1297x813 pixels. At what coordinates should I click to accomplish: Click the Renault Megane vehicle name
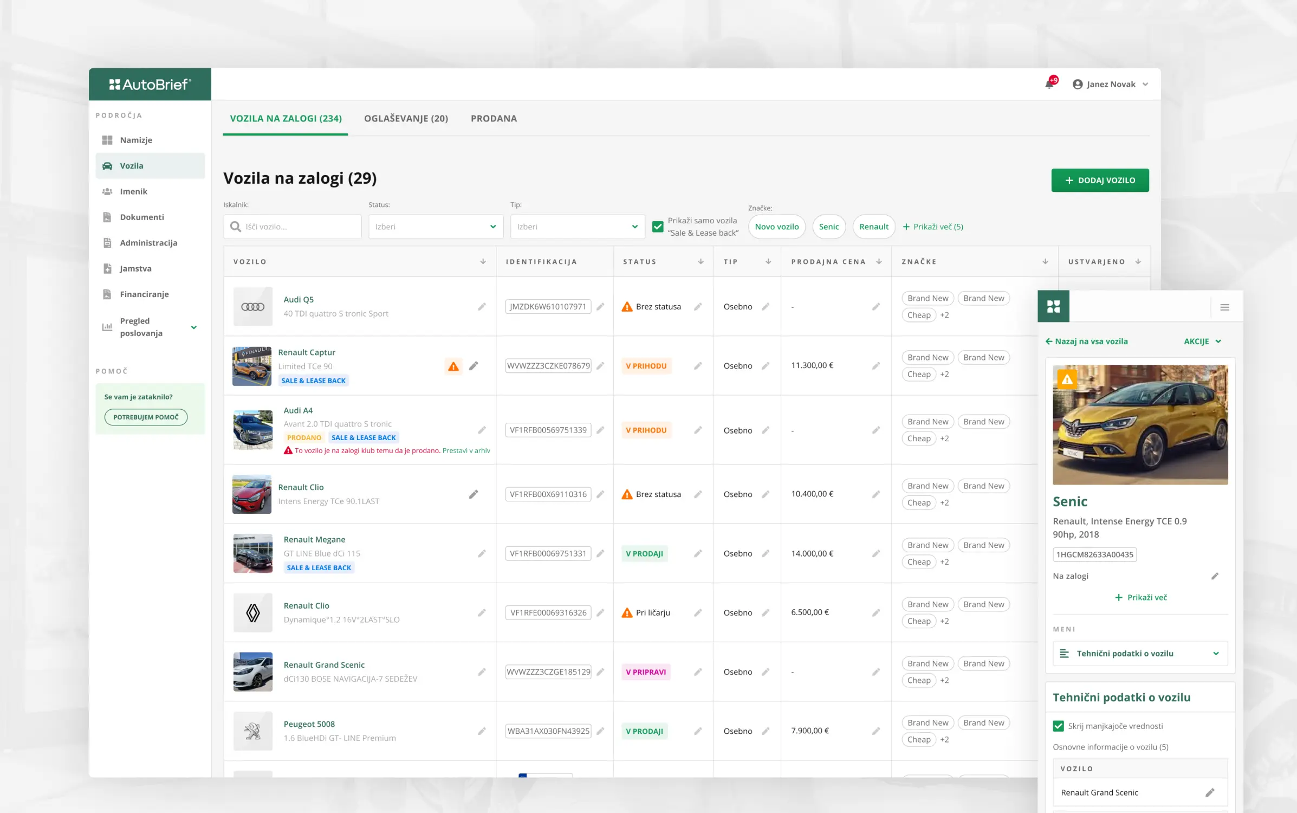point(314,539)
